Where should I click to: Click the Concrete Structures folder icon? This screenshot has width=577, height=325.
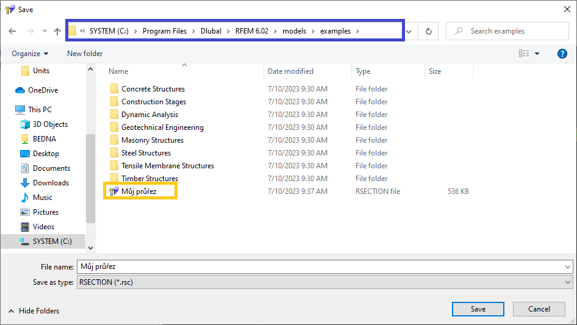pos(114,89)
